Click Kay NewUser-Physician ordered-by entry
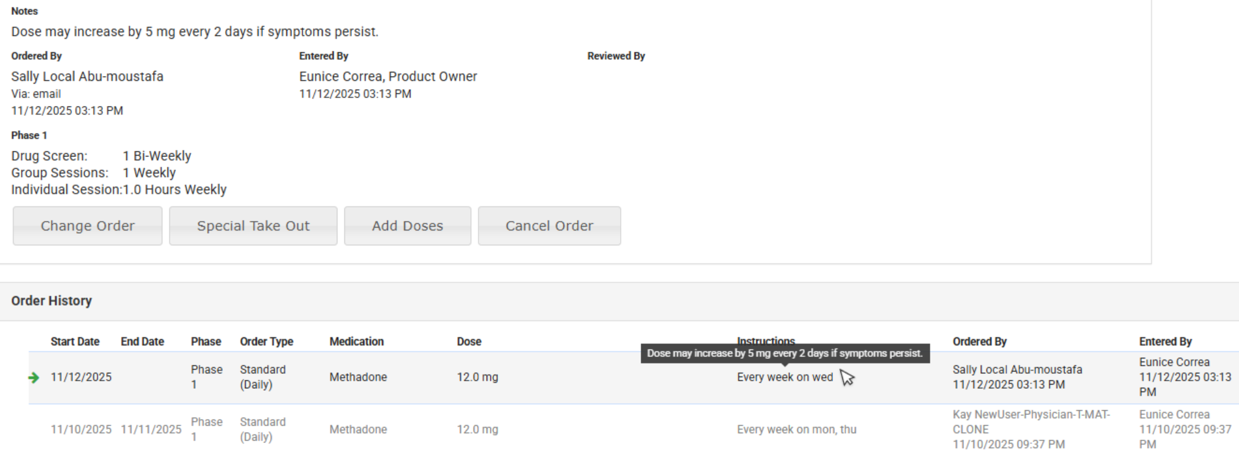Screen dimensions: 1239x453 click(1031, 415)
